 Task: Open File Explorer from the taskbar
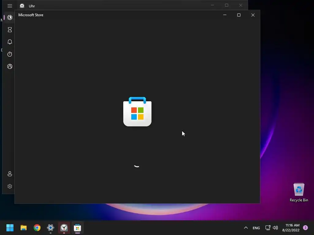(24, 228)
